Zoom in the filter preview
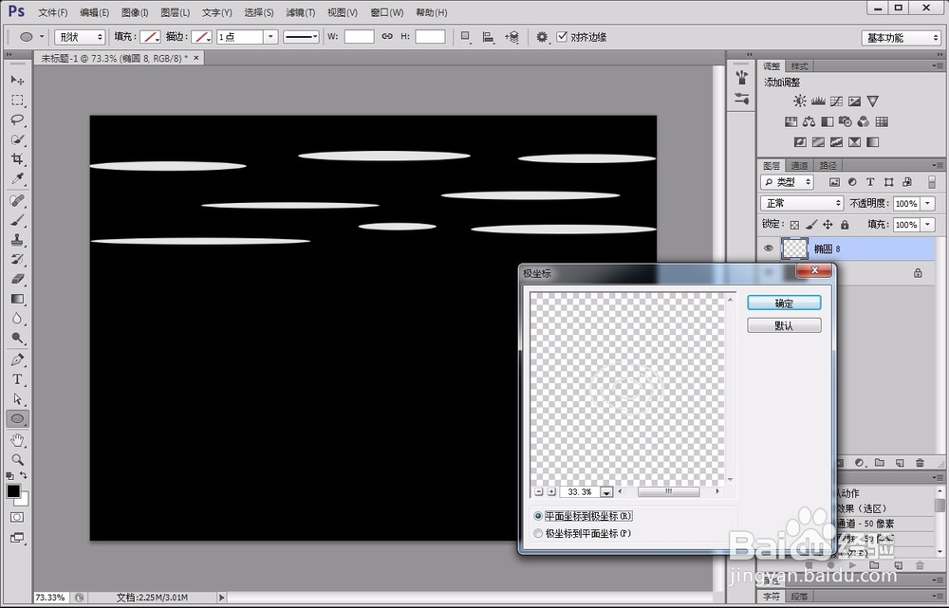 coord(550,492)
